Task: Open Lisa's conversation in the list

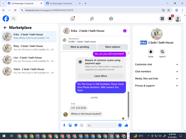Action: (29, 60)
